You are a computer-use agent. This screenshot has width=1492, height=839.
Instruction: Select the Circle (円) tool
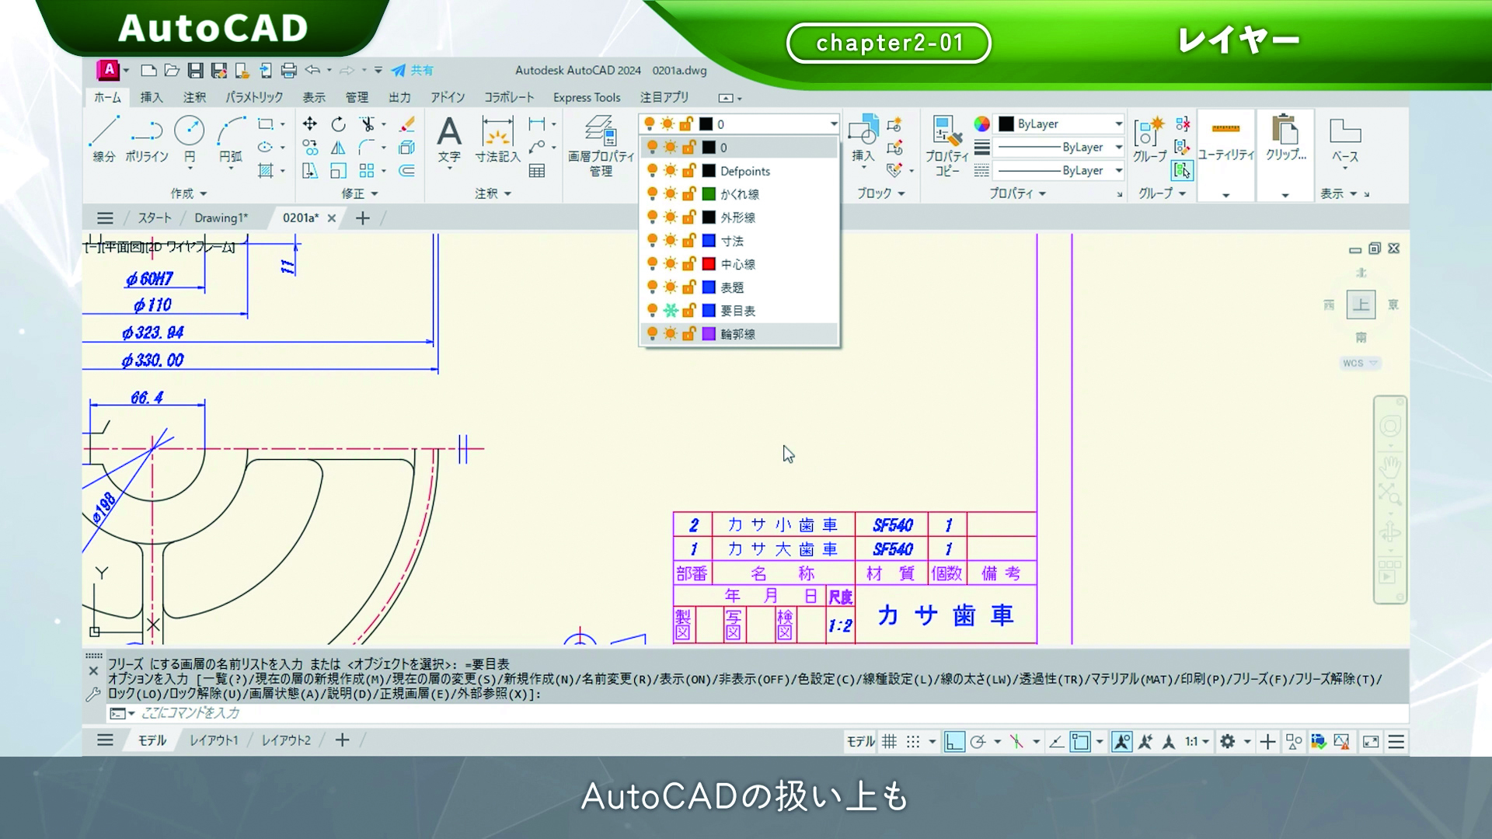189,131
